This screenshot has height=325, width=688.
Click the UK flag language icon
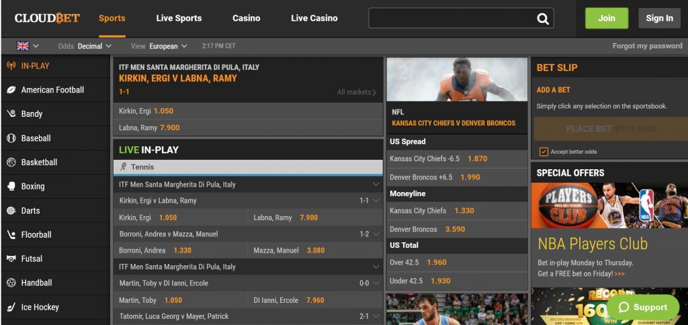click(x=23, y=46)
